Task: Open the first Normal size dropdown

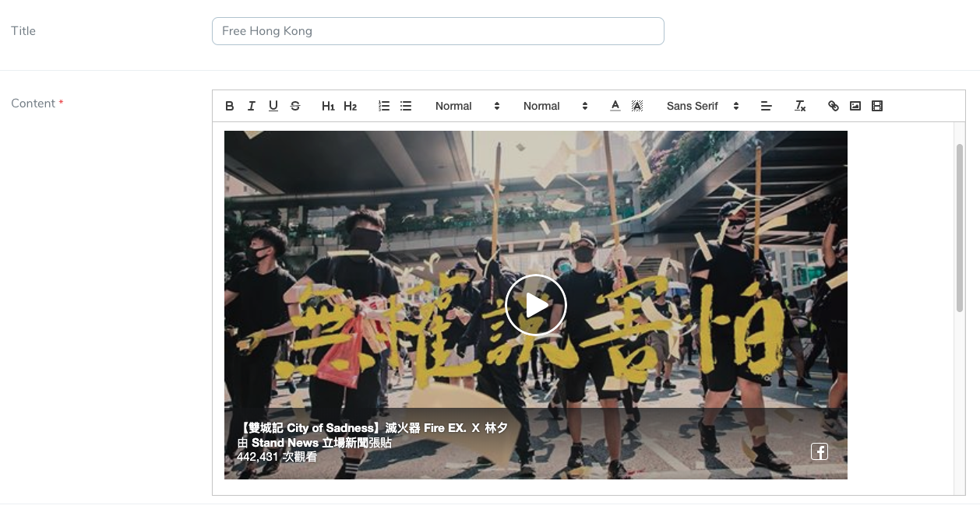Action: point(467,106)
